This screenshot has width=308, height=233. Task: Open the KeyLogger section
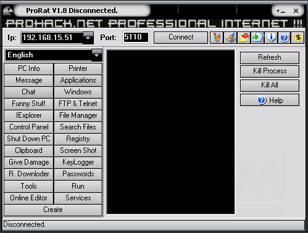click(x=78, y=162)
